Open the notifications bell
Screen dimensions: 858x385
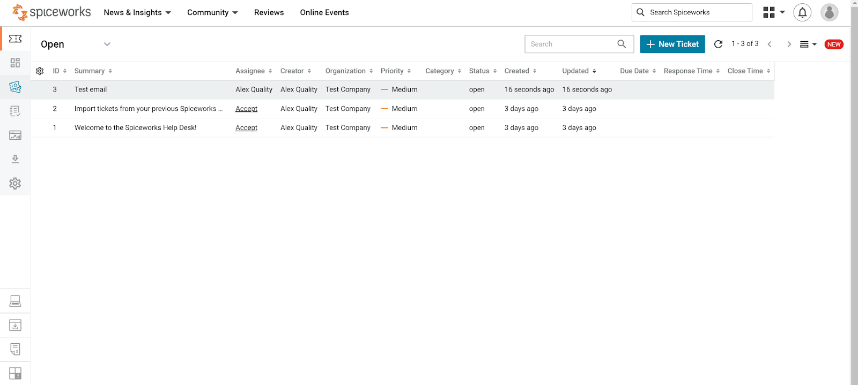tap(802, 12)
